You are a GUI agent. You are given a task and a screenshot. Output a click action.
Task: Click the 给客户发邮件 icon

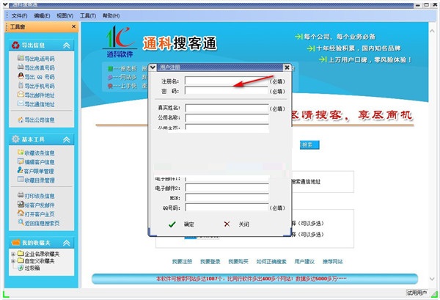point(21,205)
